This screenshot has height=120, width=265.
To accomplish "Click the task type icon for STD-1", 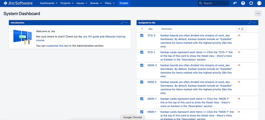I will tap(142, 52).
